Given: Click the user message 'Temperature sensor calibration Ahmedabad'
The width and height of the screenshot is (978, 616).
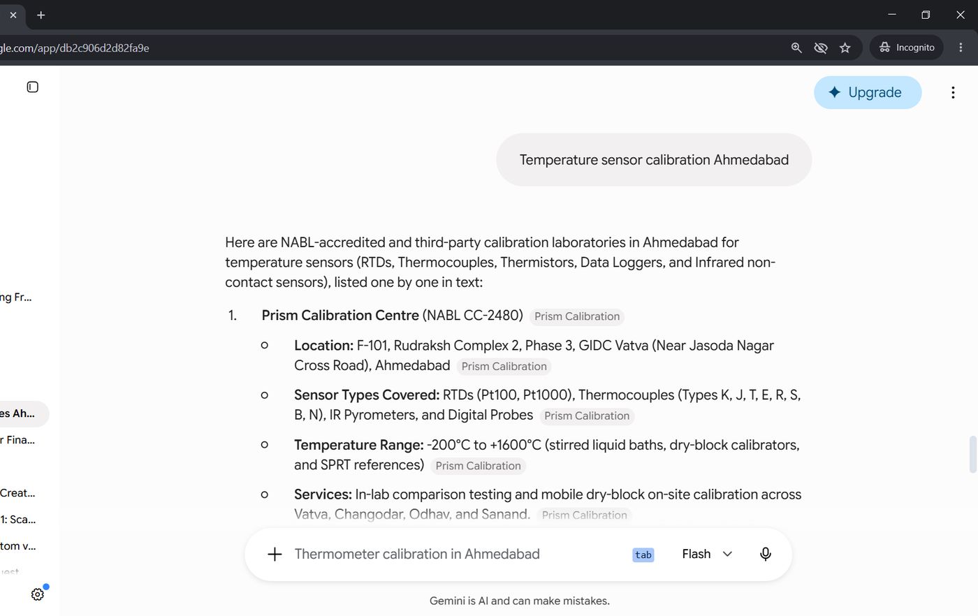Looking at the screenshot, I should pyautogui.click(x=654, y=160).
